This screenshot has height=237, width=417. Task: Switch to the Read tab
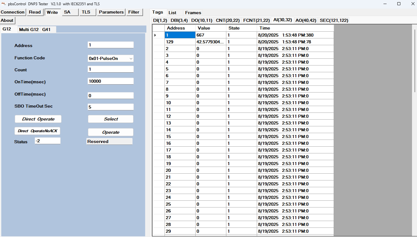(35, 12)
